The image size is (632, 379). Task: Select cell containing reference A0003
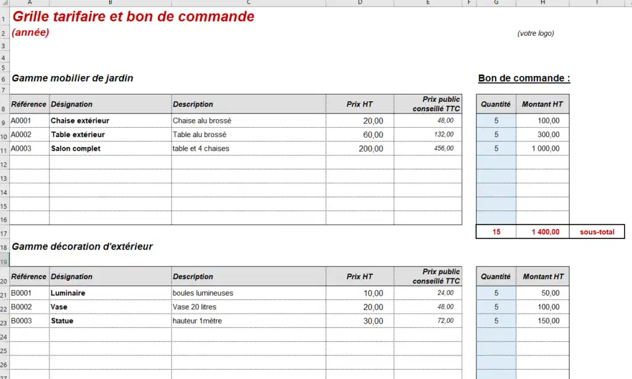(30, 148)
